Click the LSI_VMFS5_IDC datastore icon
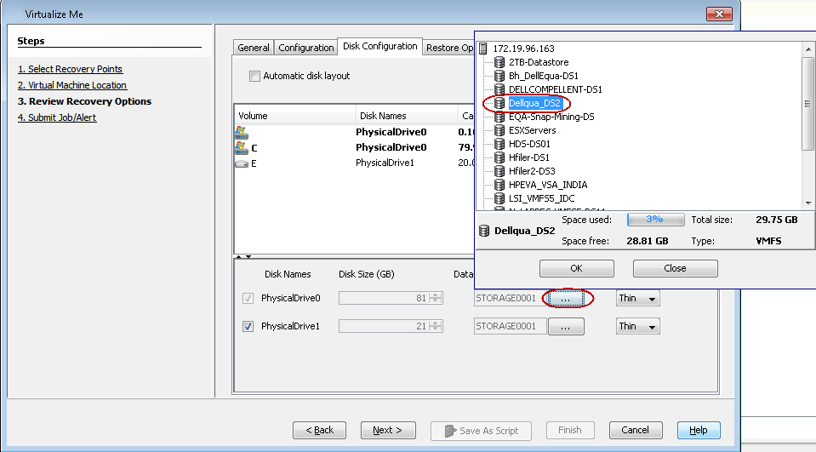 pyautogui.click(x=499, y=198)
